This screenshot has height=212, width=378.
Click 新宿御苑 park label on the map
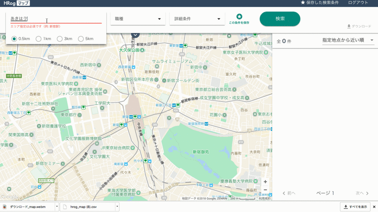pos(201,152)
